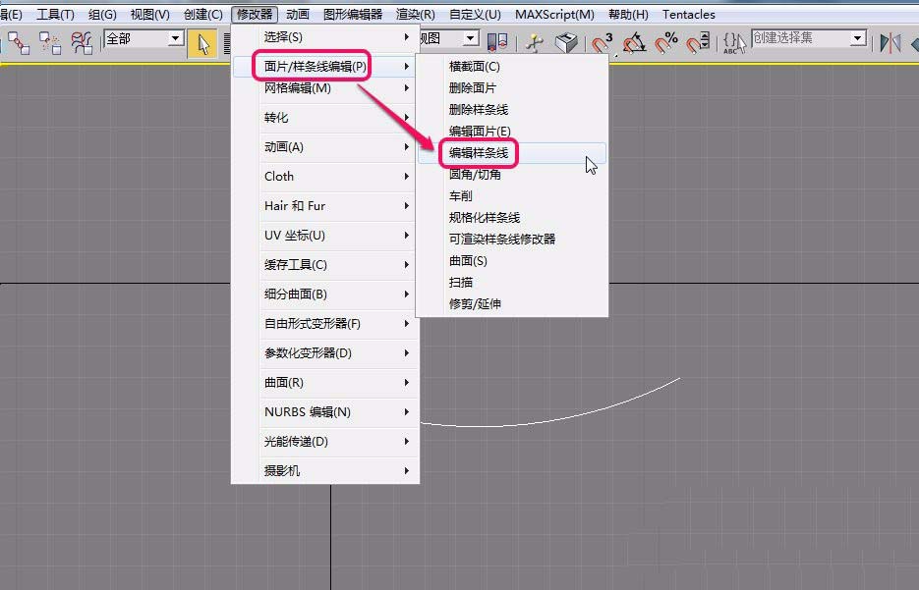The image size is (919, 590).
Task: Expand the 曲面(R) submenu
Action: 326,382
